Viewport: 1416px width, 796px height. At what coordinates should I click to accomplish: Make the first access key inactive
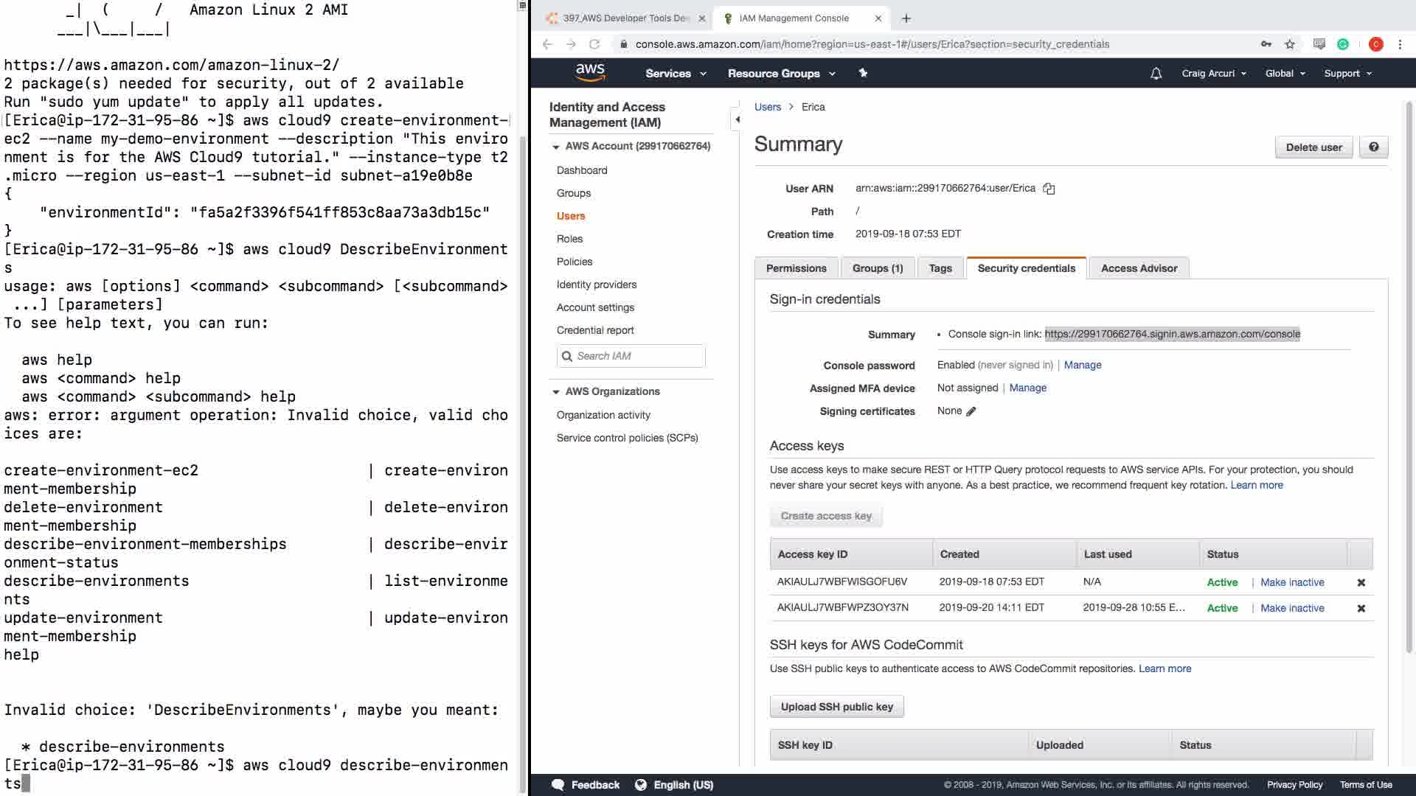[x=1292, y=582]
